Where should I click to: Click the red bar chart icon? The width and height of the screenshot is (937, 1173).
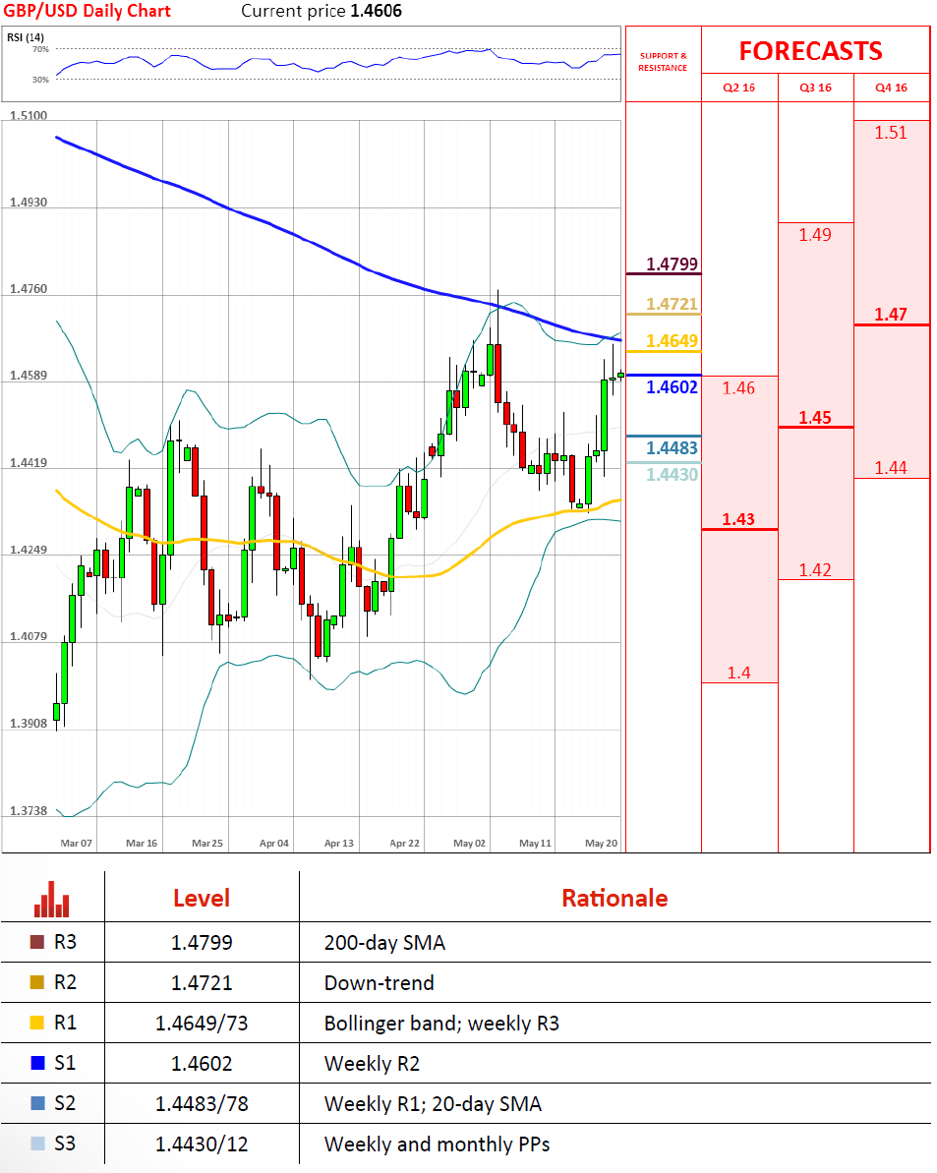click(x=51, y=899)
